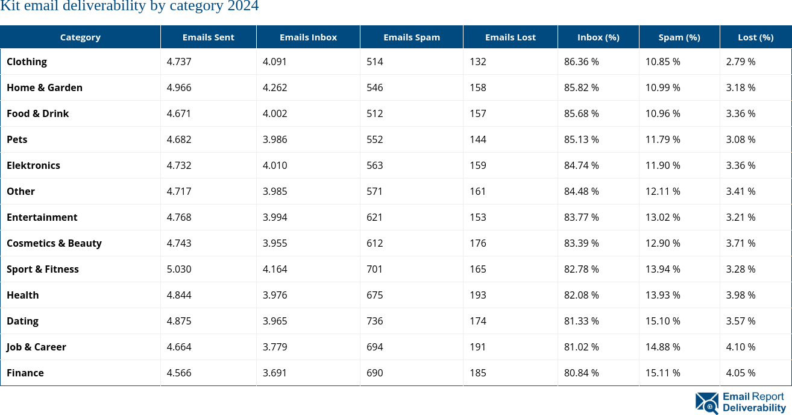Click Finance emails lost value 185

click(478, 373)
